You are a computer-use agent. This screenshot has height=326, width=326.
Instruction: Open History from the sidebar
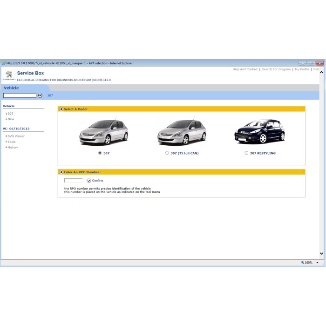tap(12, 148)
